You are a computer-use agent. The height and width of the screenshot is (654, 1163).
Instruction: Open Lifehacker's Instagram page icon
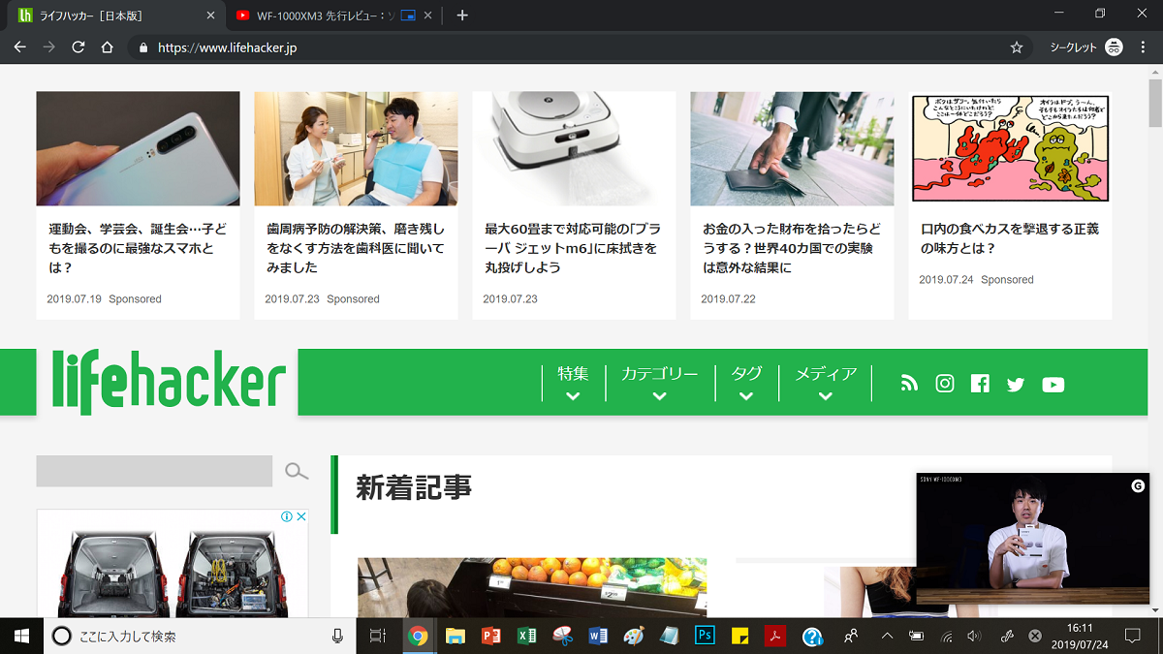click(945, 384)
